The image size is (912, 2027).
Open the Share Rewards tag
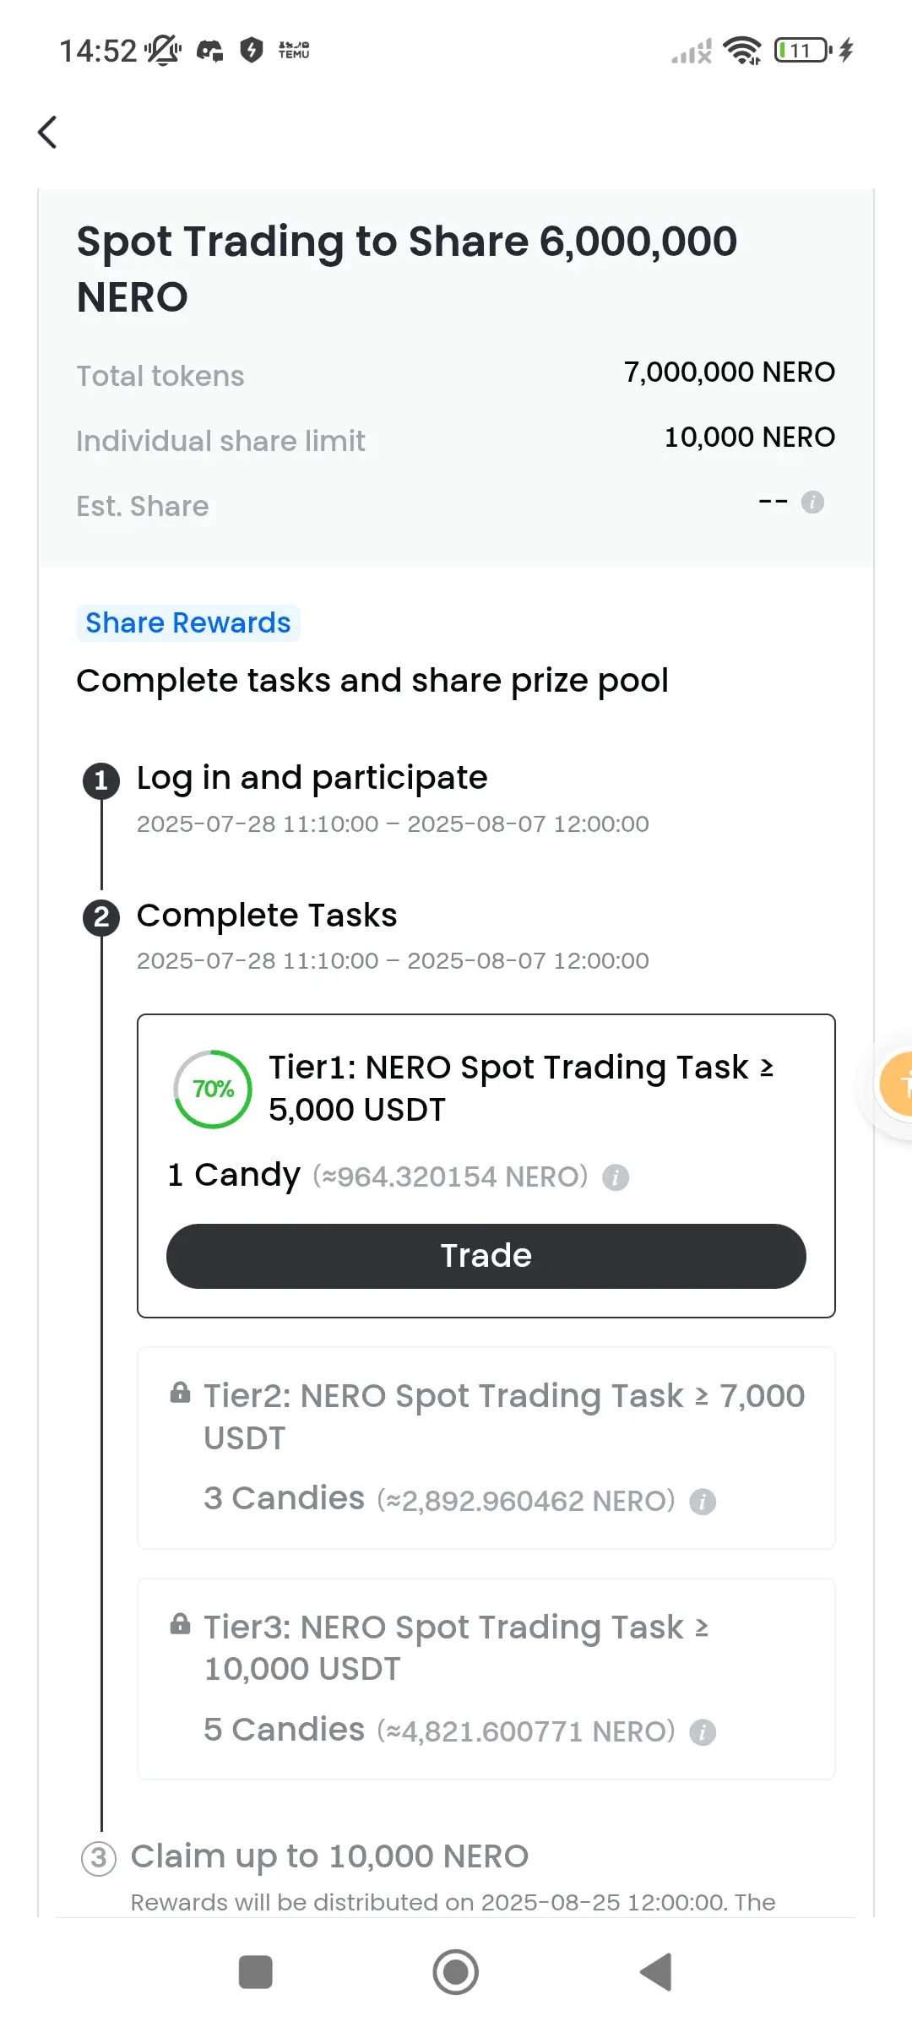click(188, 623)
